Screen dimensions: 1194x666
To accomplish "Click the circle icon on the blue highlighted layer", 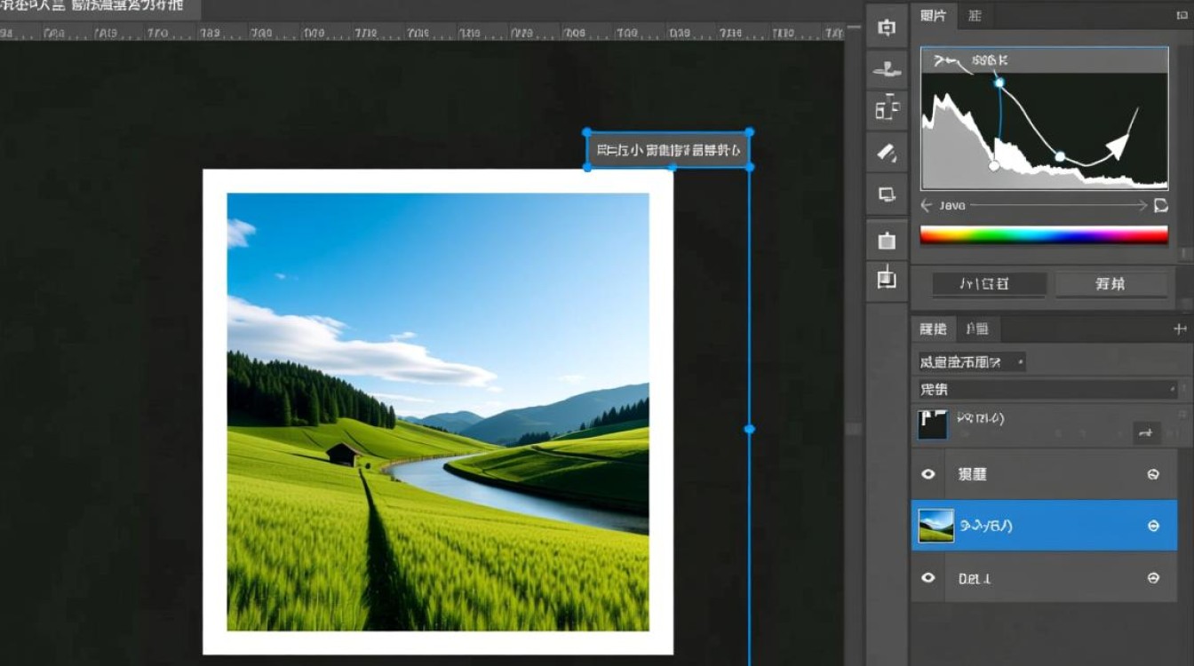I will click(1153, 526).
